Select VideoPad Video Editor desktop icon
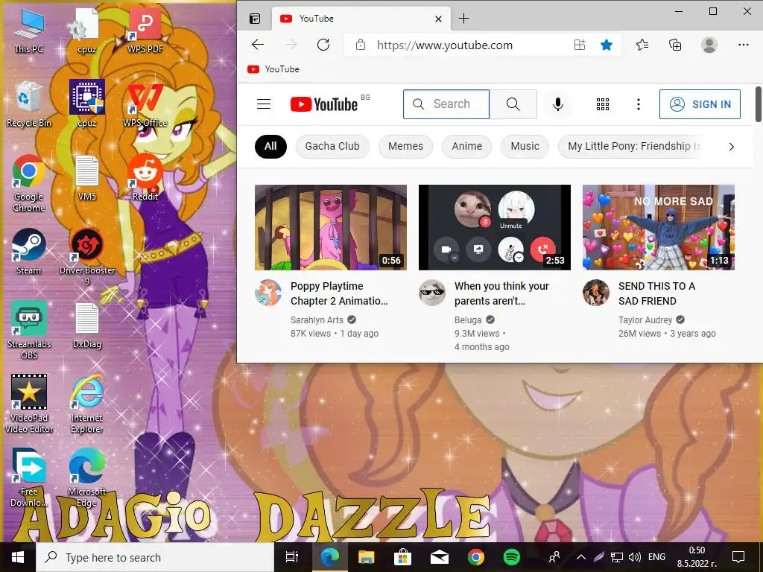This screenshot has width=763, height=572. click(29, 404)
